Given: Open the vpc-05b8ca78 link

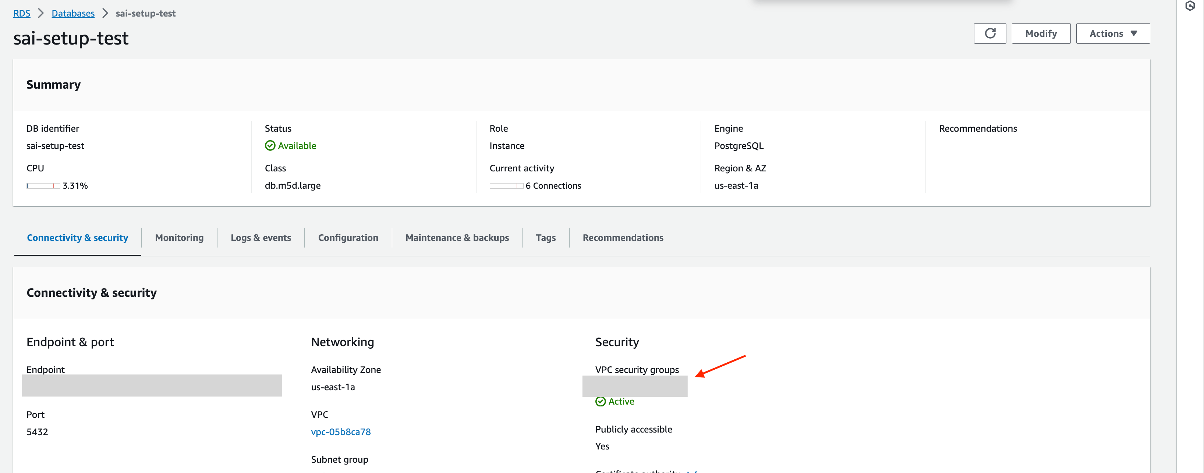Looking at the screenshot, I should tap(341, 431).
